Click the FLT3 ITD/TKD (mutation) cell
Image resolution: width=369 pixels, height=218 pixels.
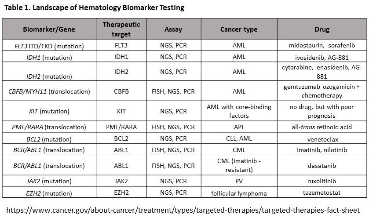point(49,45)
